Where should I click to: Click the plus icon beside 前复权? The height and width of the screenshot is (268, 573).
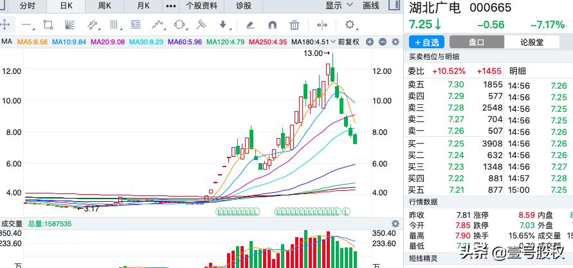[x=370, y=42]
